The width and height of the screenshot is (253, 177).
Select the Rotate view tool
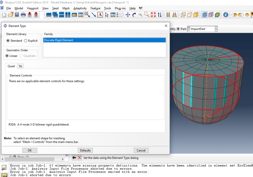134,15
